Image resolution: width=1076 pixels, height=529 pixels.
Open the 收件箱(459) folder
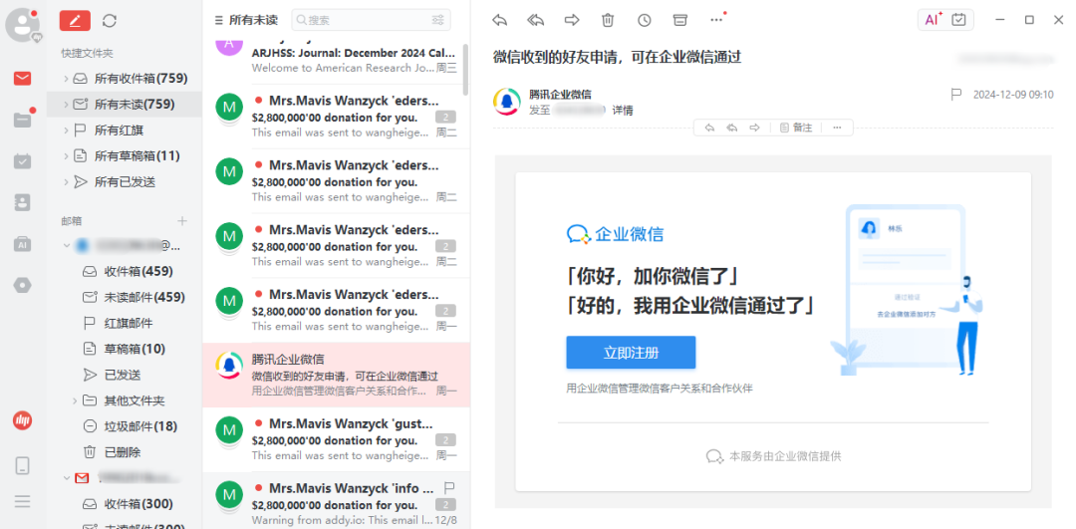[125, 271]
